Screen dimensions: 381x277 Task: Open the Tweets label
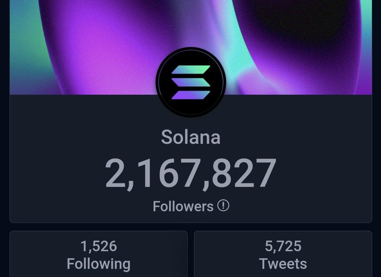[283, 264]
